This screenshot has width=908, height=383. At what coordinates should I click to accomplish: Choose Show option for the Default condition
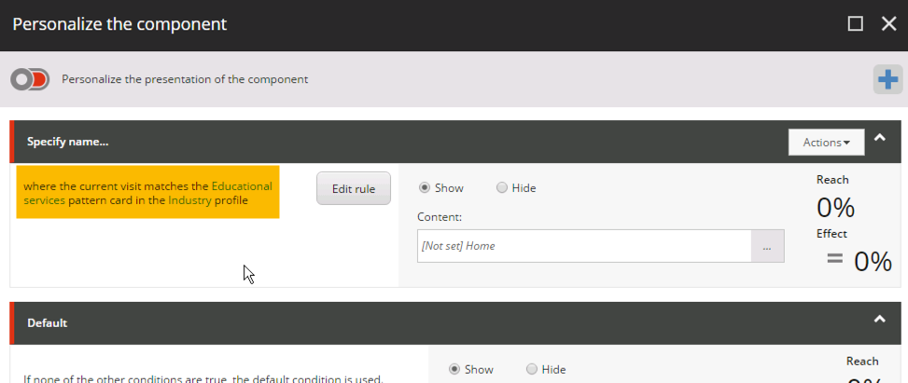click(454, 369)
